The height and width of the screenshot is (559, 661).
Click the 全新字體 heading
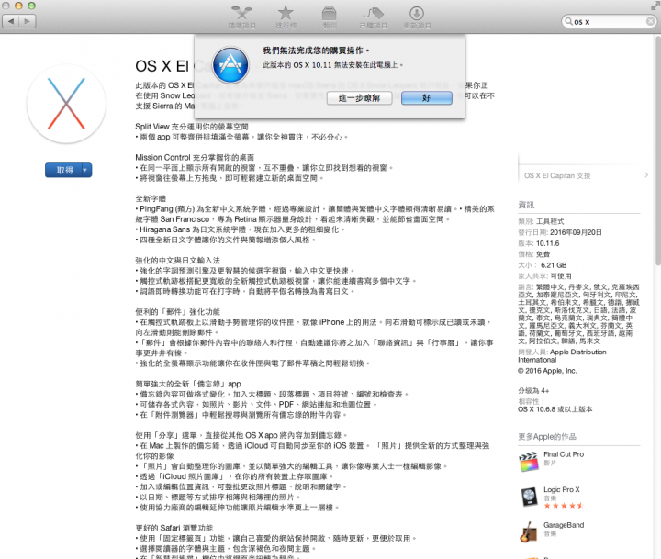(x=151, y=198)
